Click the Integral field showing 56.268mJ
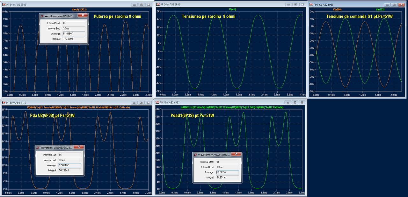The width and height of the screenshot is (408, 197). 69,171
